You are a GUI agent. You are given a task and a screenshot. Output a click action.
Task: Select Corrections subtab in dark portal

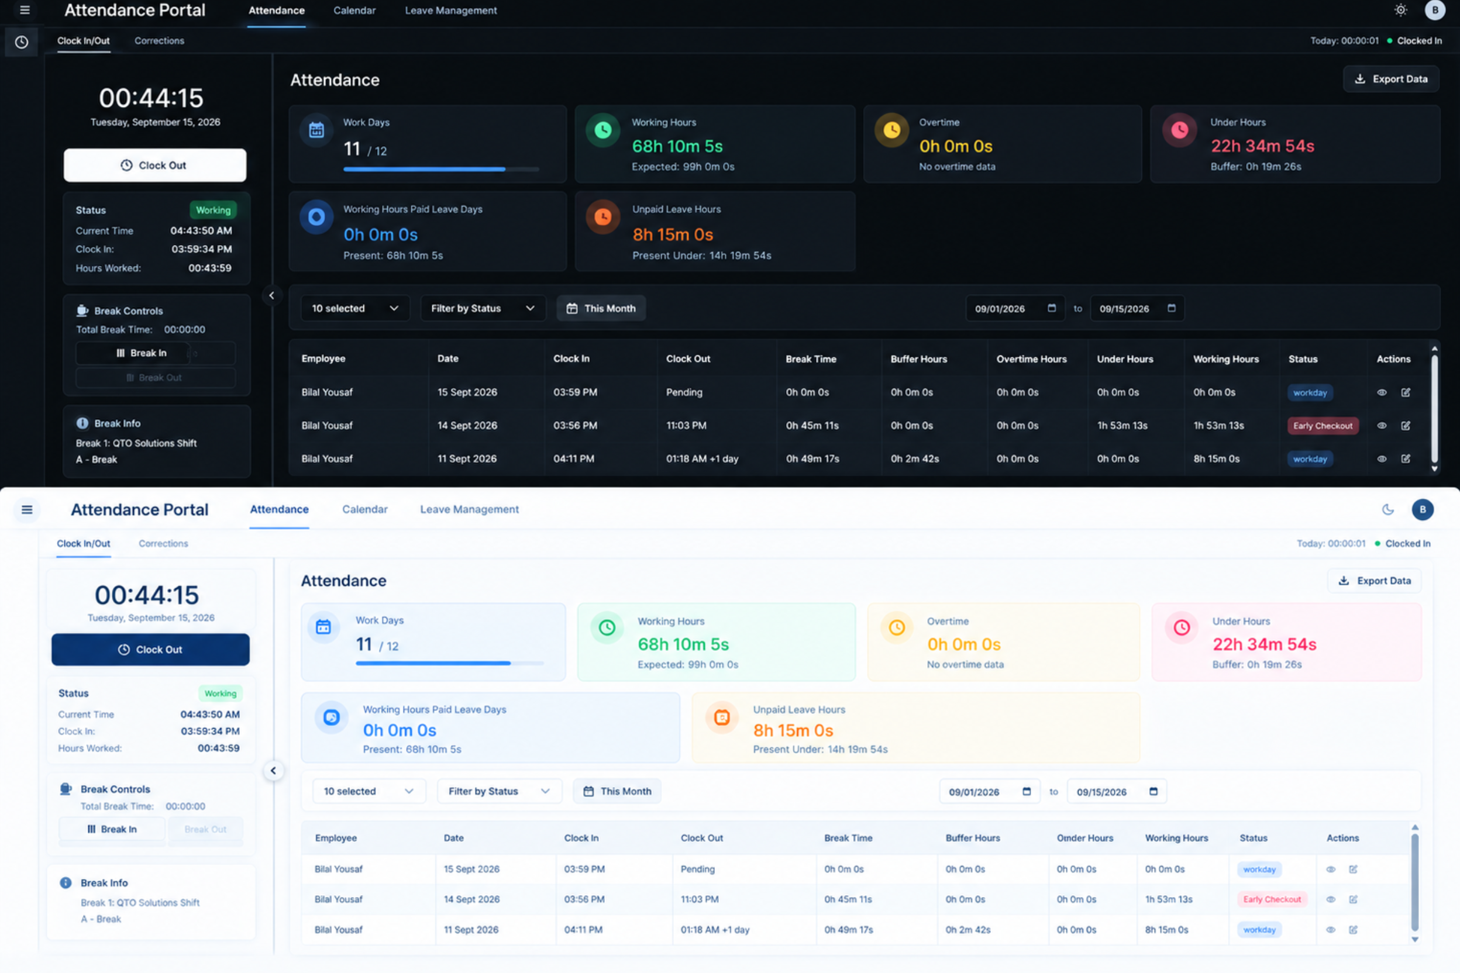pos(160,41)
